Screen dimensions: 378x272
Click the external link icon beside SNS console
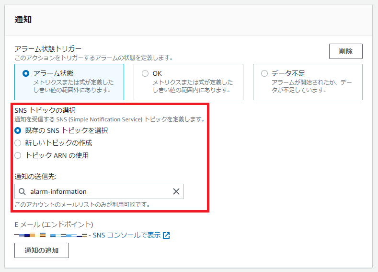(166, 236)
